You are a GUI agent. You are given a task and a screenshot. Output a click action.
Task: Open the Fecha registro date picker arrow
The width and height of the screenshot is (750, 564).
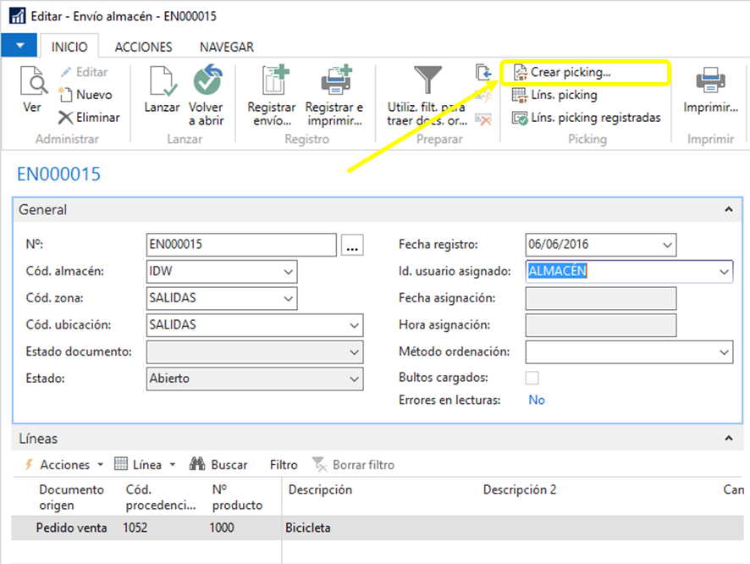(667, 245)
